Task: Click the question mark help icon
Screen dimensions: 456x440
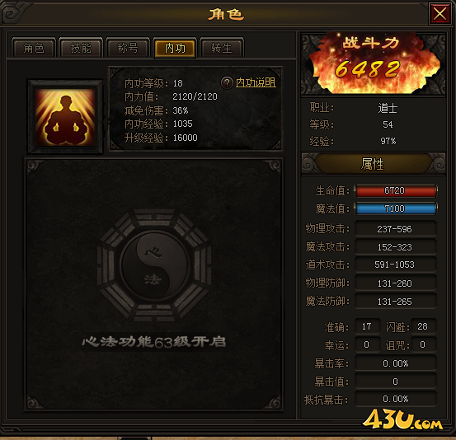Action: point(227,83)
